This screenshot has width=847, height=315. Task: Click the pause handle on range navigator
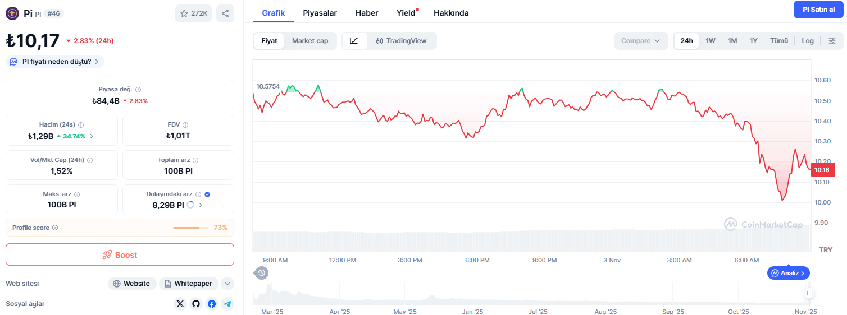point(809,293)
